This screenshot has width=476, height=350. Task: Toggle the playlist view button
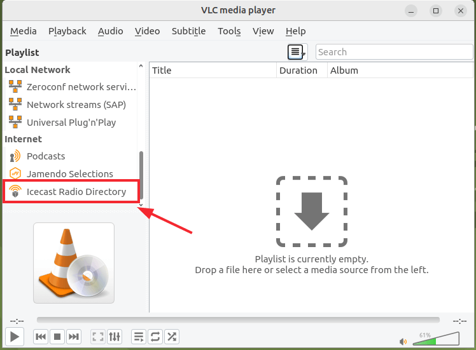(x=139, y=337)
